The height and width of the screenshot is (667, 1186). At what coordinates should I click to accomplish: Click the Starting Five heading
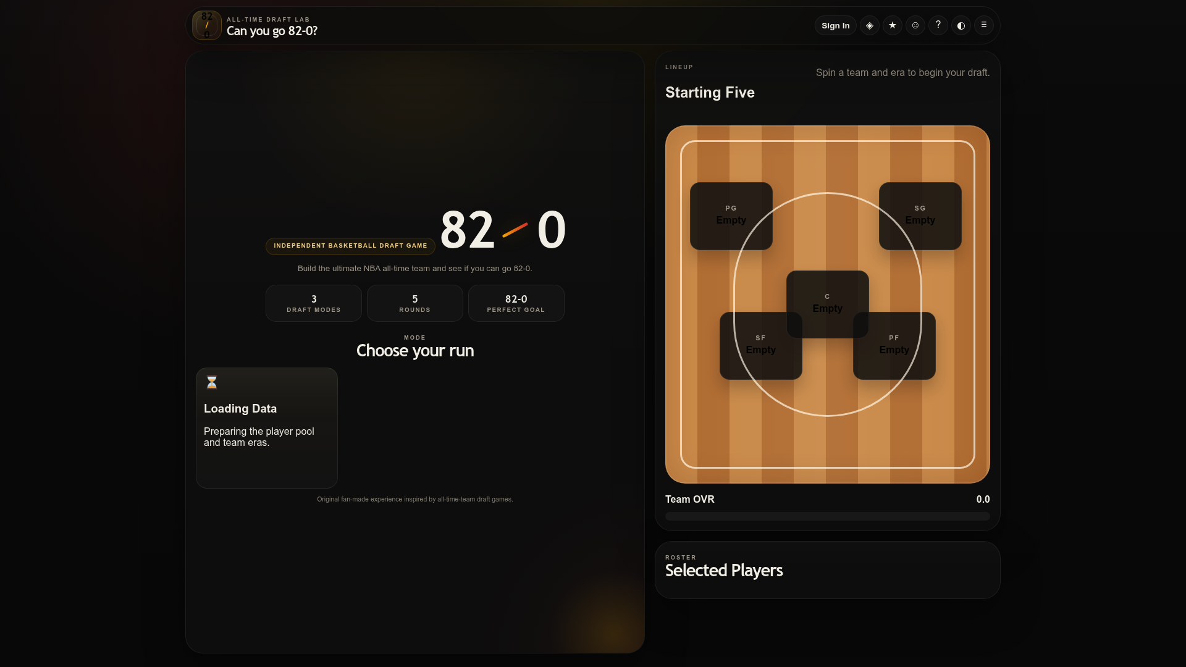710,93
